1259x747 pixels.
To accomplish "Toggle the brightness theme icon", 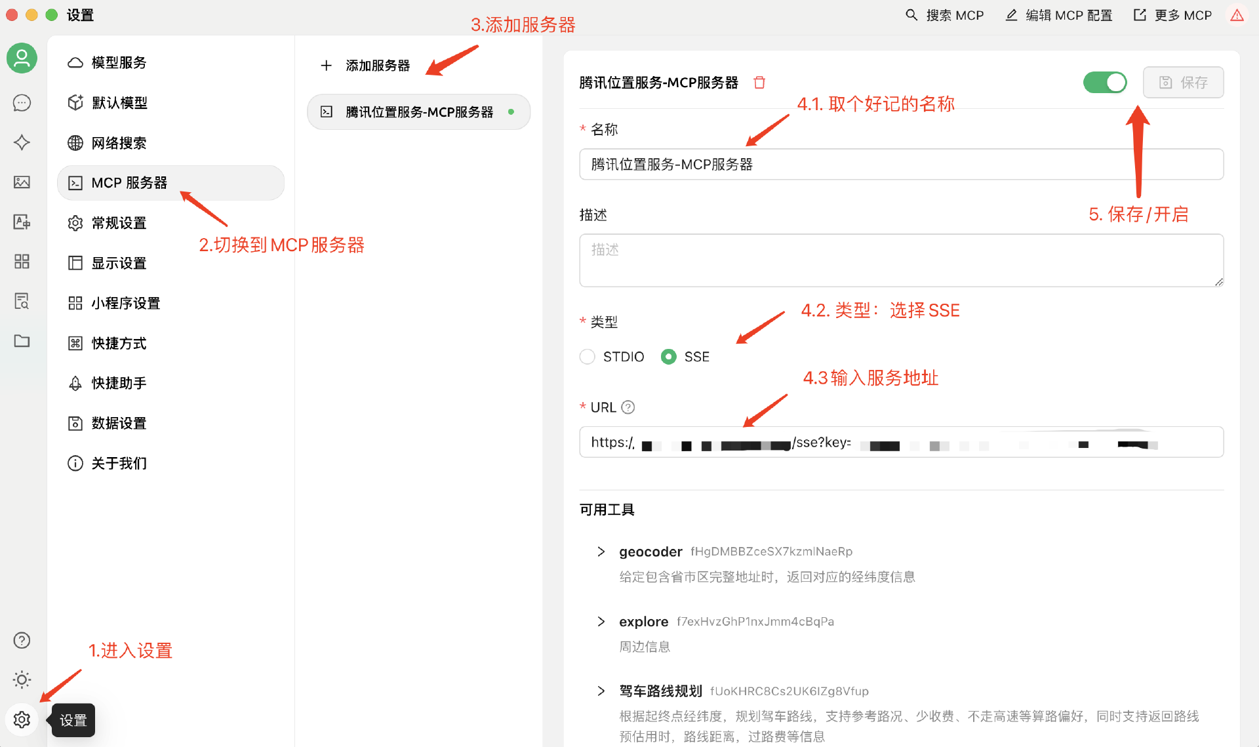I will coord(22,679).
